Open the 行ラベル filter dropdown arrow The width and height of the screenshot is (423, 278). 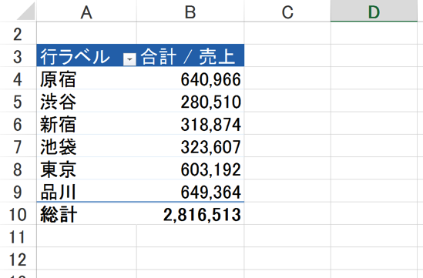pos(129,59)
